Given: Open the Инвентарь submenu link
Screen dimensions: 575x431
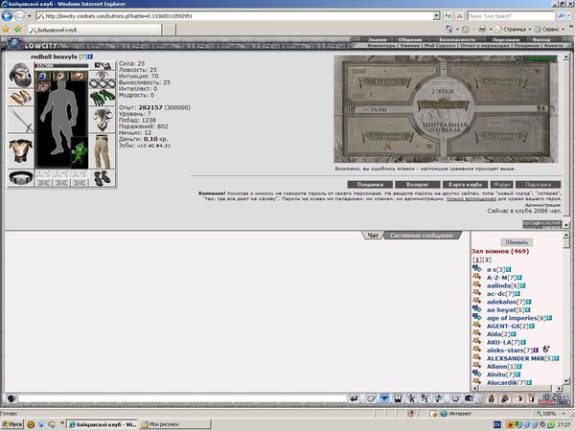Looking at the screenshot, I should (381, 45).
